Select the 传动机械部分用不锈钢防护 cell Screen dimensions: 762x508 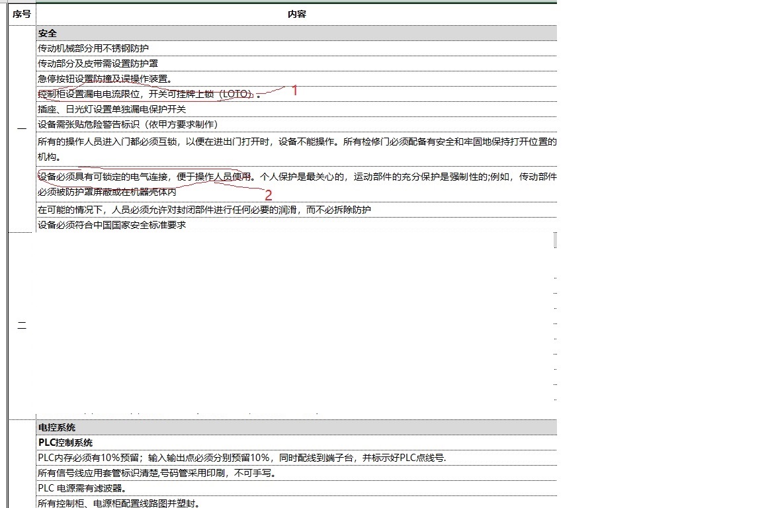coord(93,48)
